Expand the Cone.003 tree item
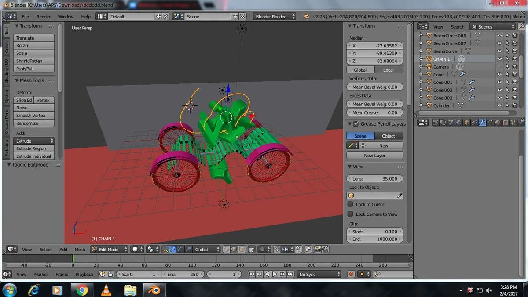Image resolution: width=528 pixels, height=297 pixels. (421, 98)
